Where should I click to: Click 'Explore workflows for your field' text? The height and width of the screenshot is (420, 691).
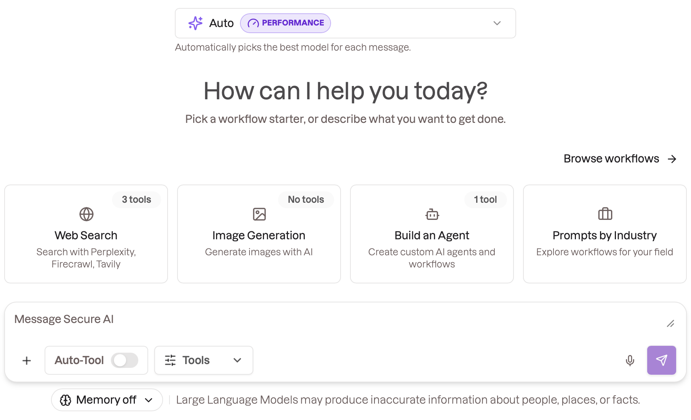605,252
